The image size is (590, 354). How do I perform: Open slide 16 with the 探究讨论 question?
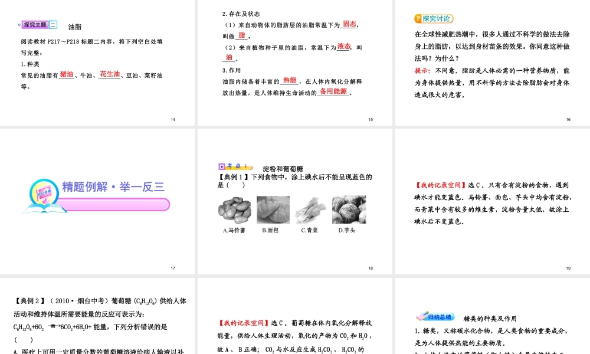(x=493, y=63)
